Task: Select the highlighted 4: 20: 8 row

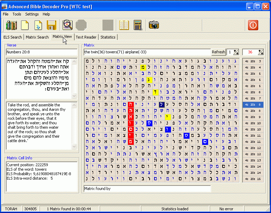Action: 253,105
